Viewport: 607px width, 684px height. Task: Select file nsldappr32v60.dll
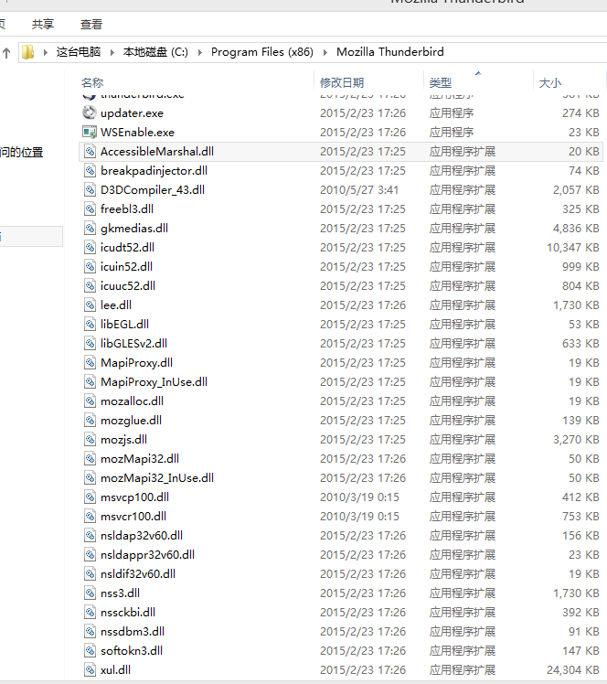(x=147, y=554)
